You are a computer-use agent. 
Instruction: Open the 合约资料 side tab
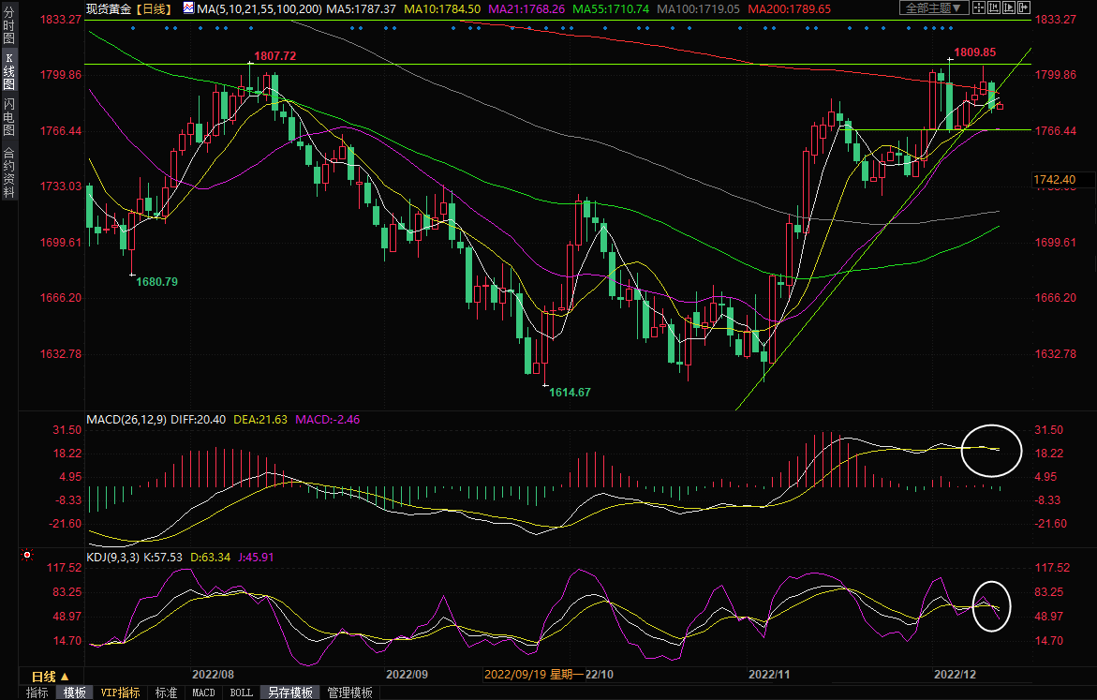(x=8, y=171)
